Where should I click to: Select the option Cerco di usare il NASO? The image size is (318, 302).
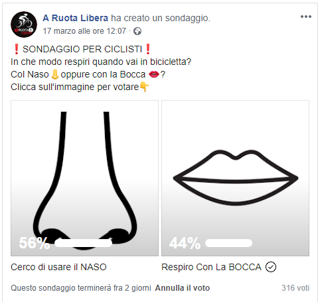[x=58, y=267]
